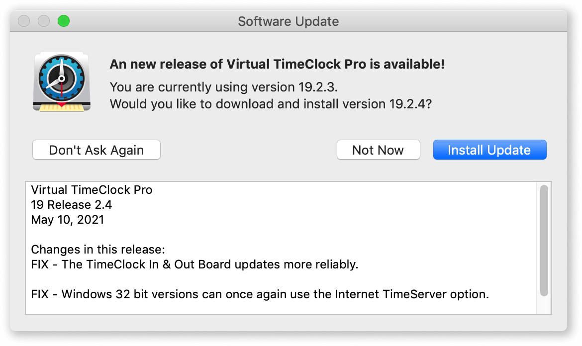Click the 19 Release 2.4 line

tap(71, 205)
